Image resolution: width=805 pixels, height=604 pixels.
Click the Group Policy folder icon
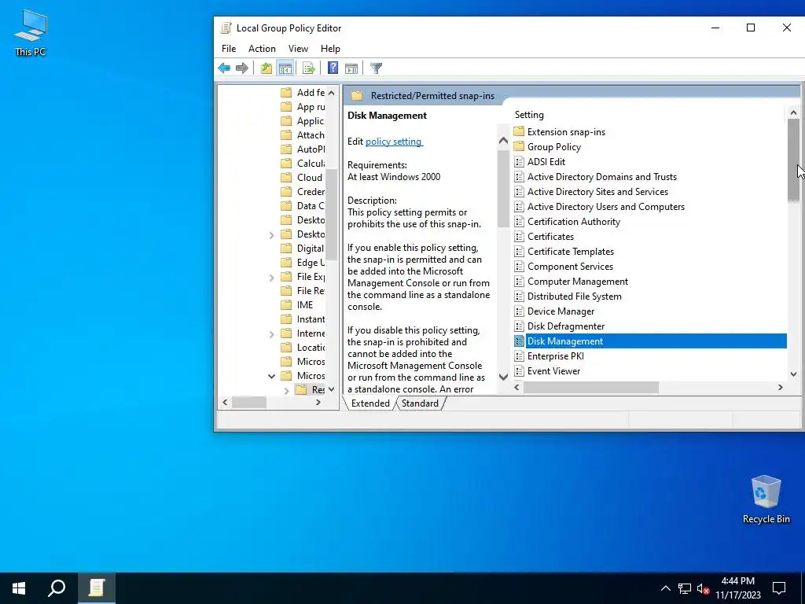pyautogui.click(x=519, y=146)
